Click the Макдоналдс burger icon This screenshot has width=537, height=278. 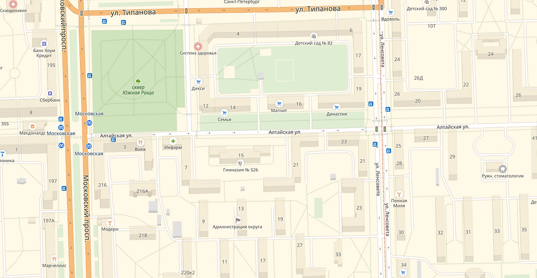(x=32, y=126)
